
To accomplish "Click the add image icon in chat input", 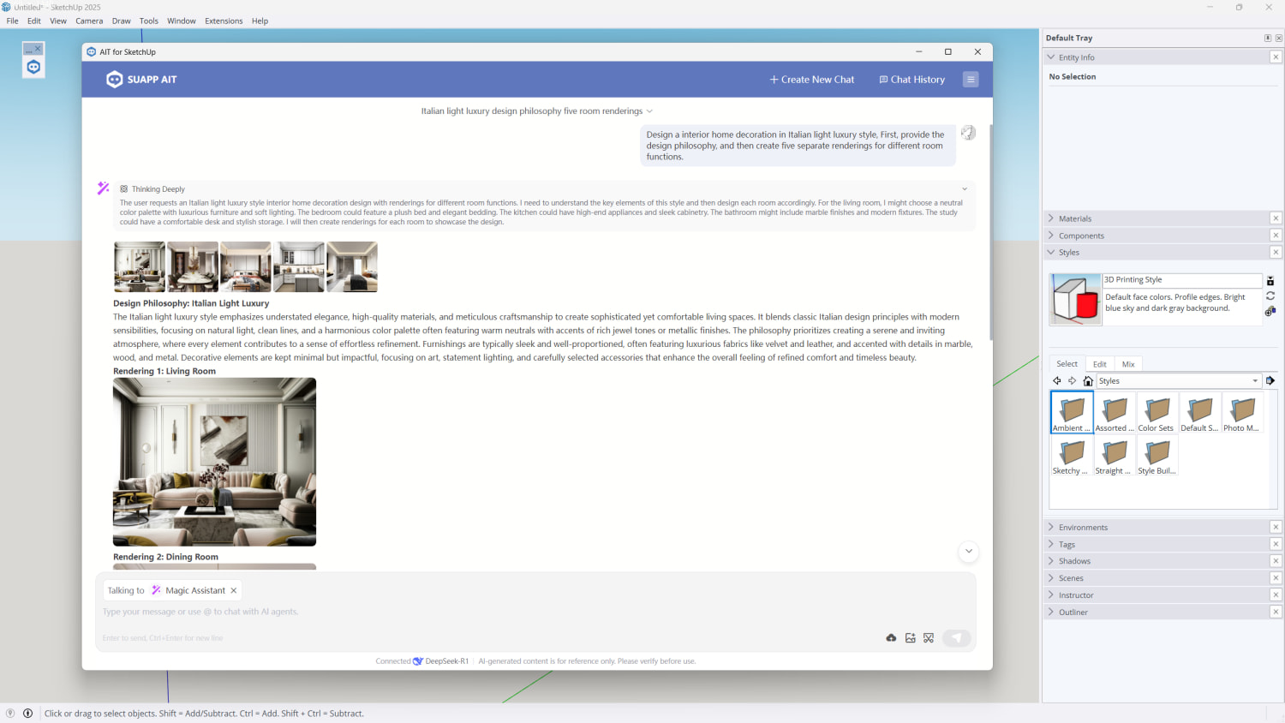I will (910, 638).
